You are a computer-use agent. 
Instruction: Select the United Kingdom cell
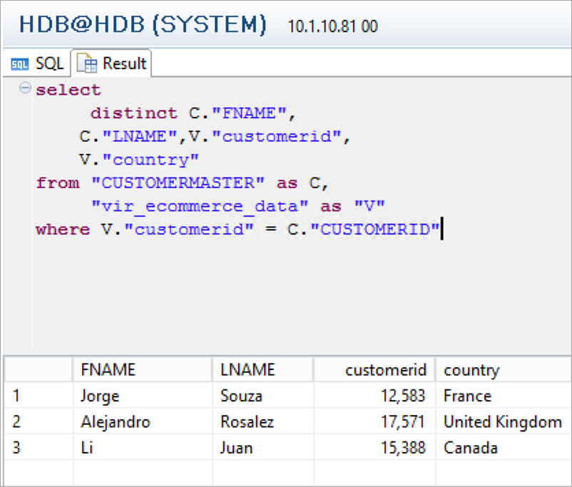coord(504,421)
